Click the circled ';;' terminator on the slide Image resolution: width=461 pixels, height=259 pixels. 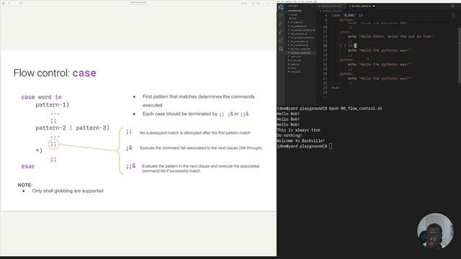[x=53, y=144]
